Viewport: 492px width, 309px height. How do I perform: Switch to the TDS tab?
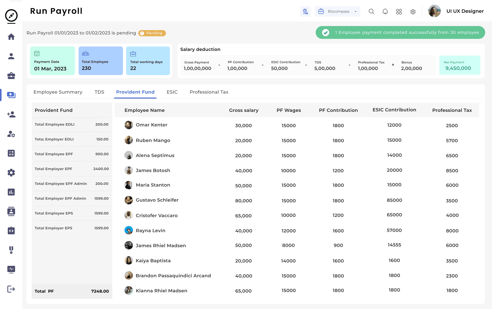[x=99, y=92]
